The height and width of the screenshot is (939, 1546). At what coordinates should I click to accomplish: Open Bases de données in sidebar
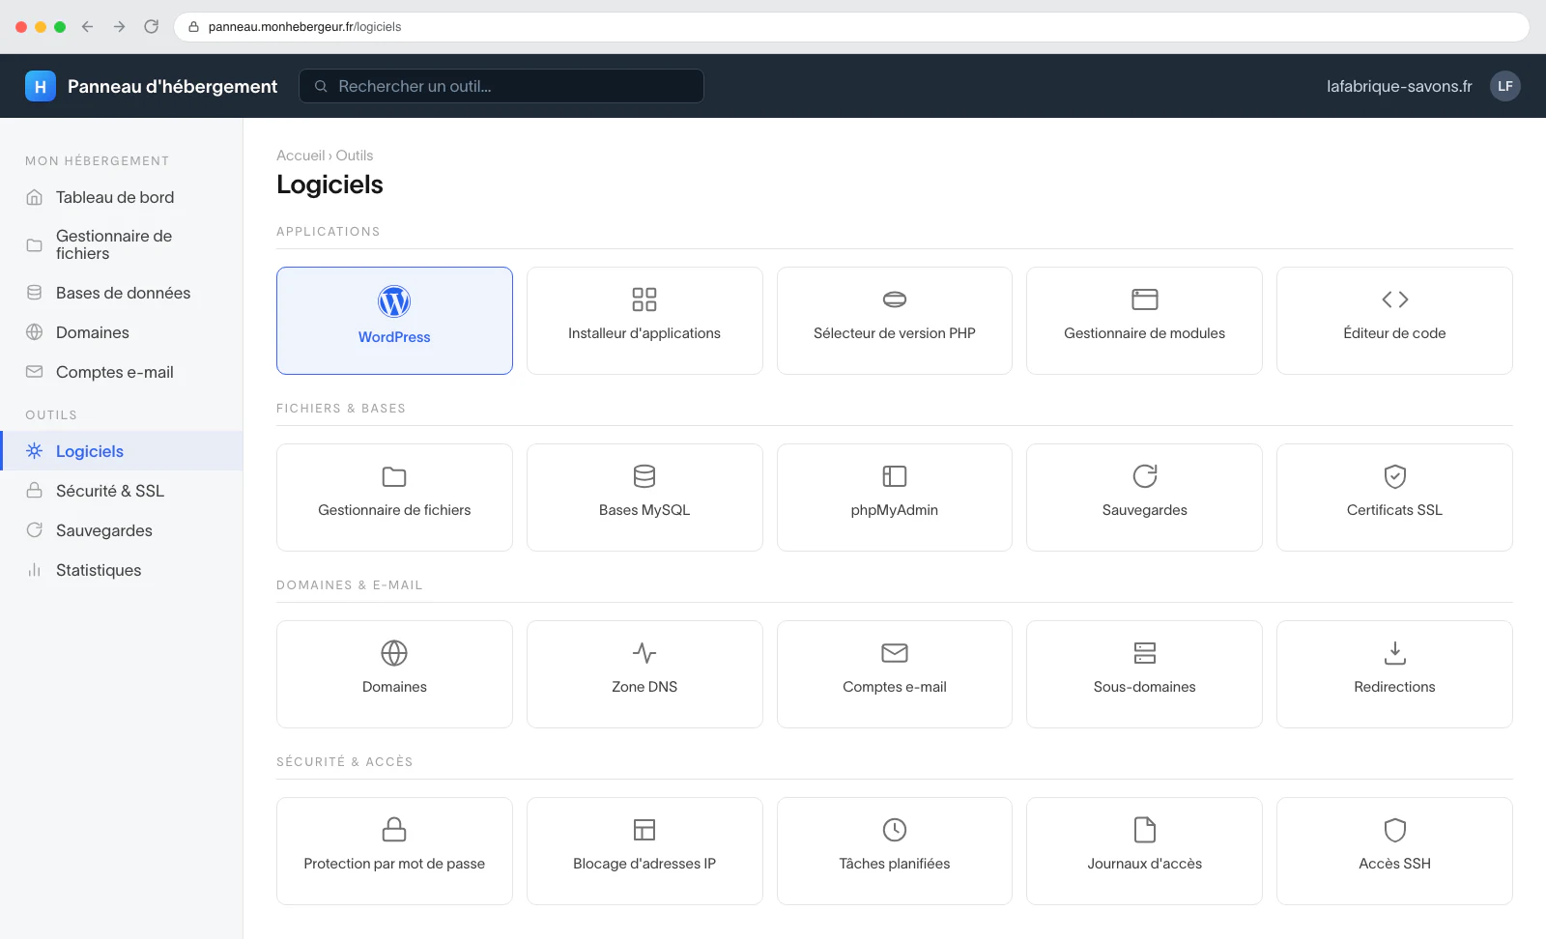click(x=121, y=293)
